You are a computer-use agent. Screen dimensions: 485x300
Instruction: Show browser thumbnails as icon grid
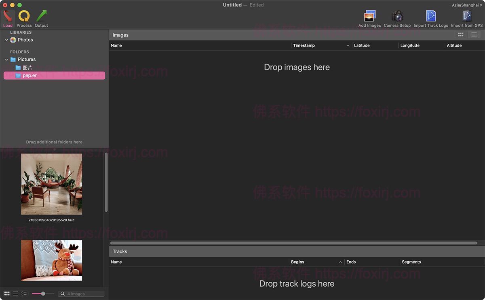pos(7,294)
